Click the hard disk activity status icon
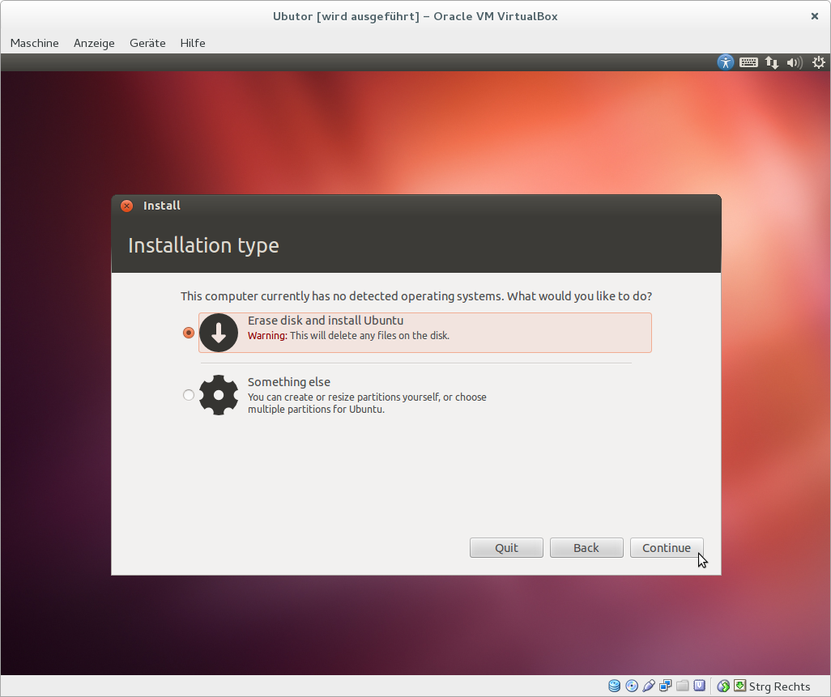Viewport: 831px width, 697px height. (x=615, y=686)
